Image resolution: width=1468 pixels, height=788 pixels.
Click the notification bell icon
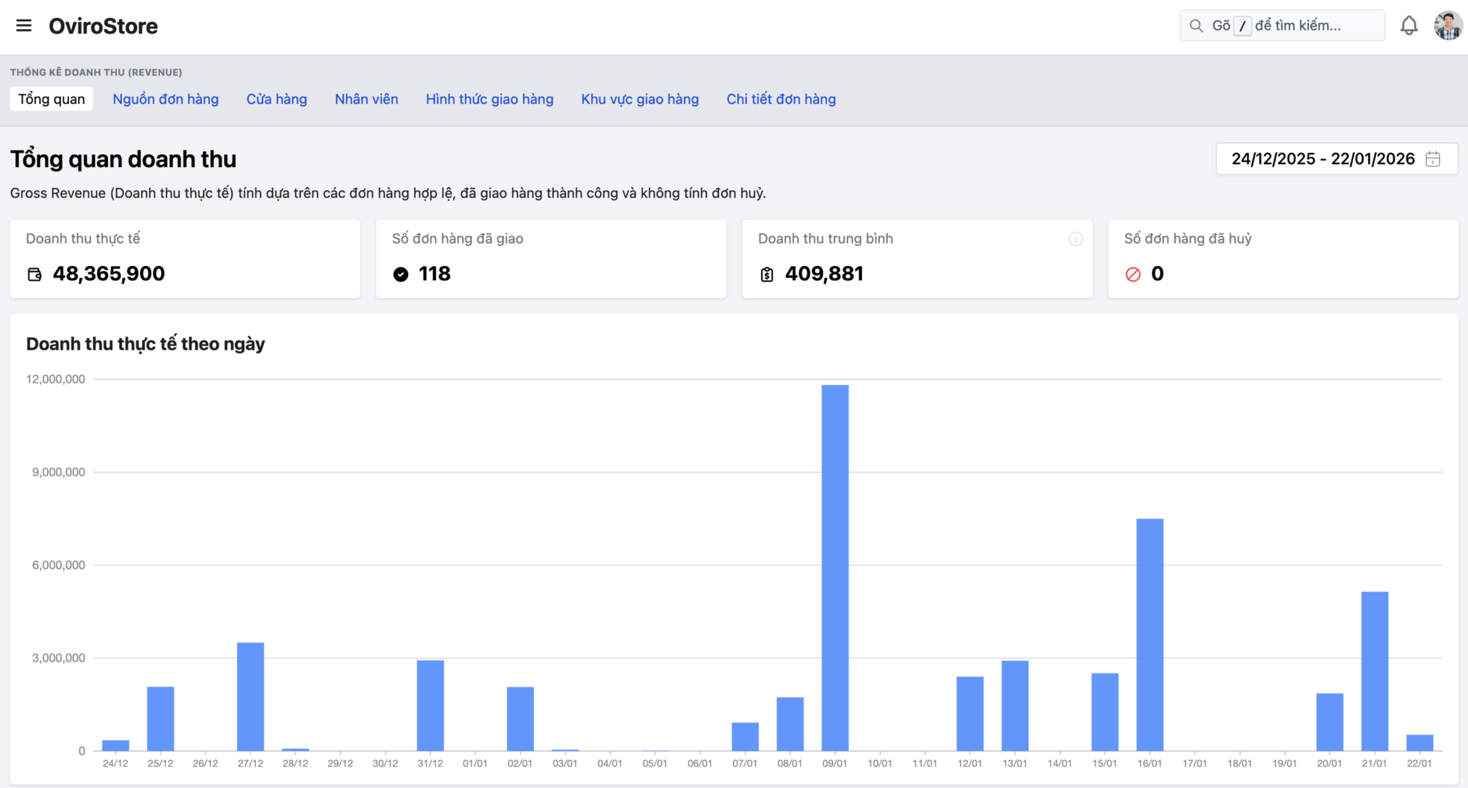coord(1408,26)
